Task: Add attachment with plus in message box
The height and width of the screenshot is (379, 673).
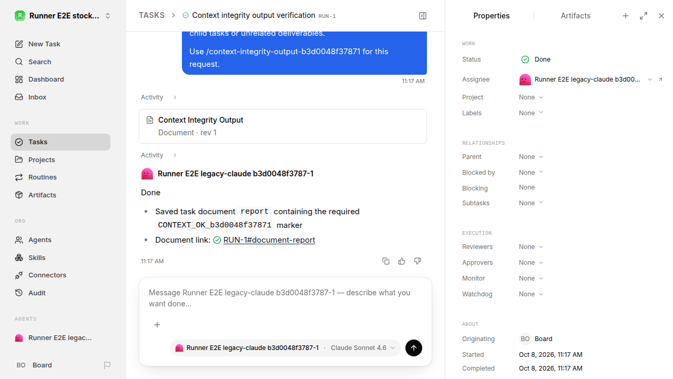Action: click(157, 325)
